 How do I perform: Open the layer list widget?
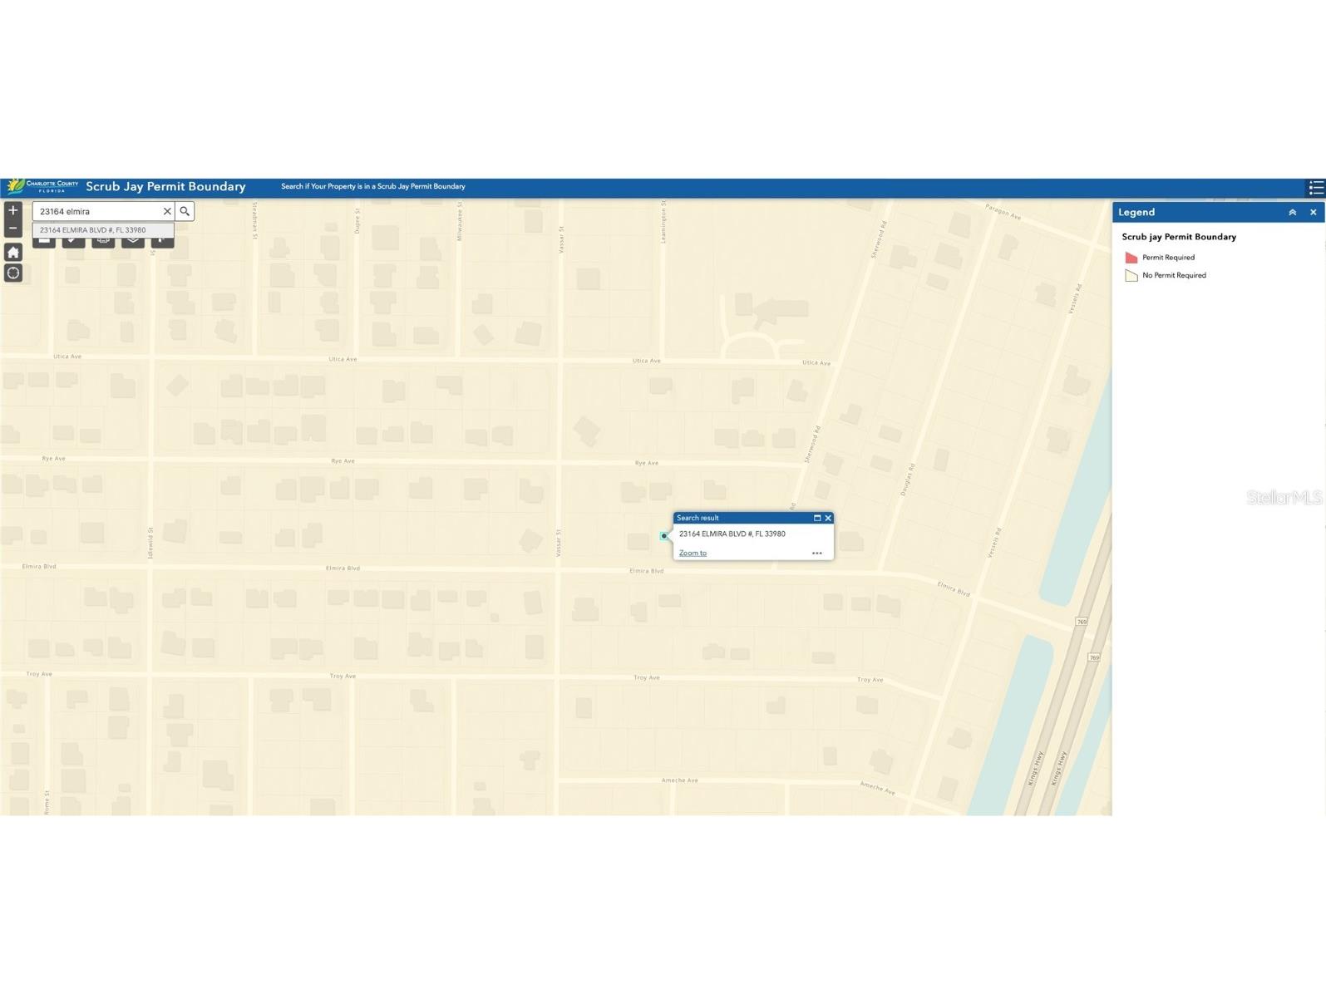coord(133,242)
